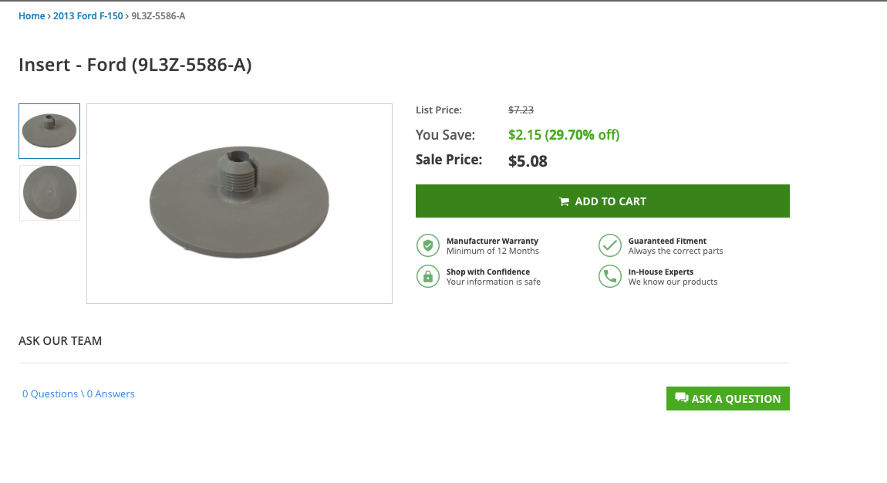This screenshot has height=483, width=887.
Task: Click the Shop with Confidence padlock icon
Action: [428, 275]
